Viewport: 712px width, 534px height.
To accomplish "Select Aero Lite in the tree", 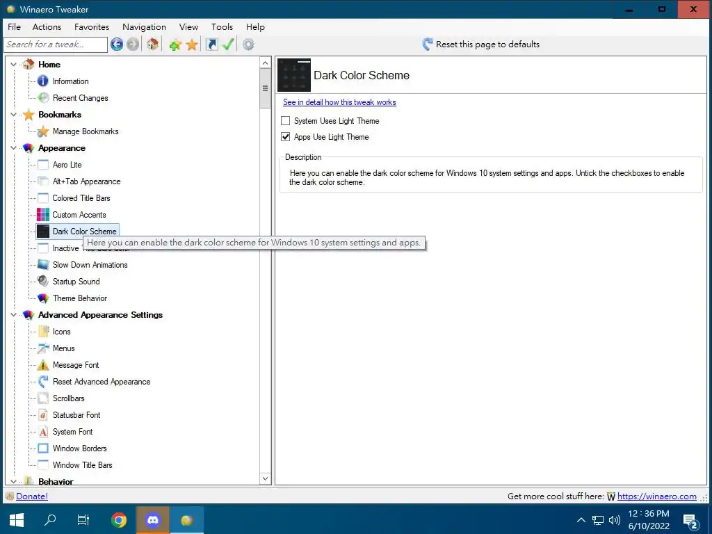I will pos(67,164).
